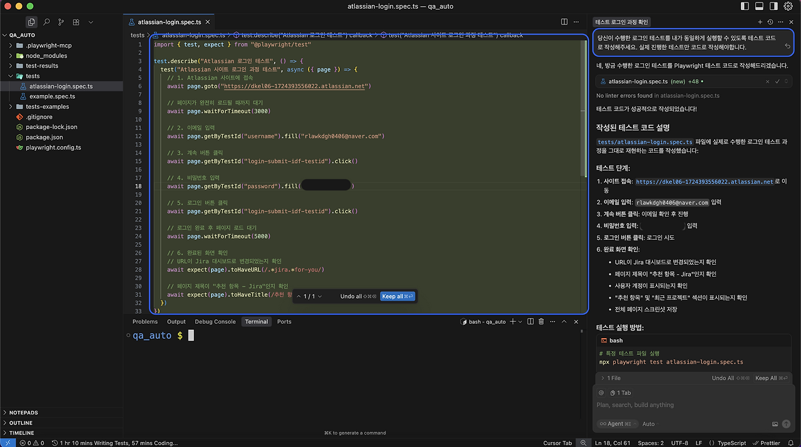Open atlassian-login.spec.ts chip in chat
The image size is (801, 447).
pyautogui.click(x=638, y=81)
